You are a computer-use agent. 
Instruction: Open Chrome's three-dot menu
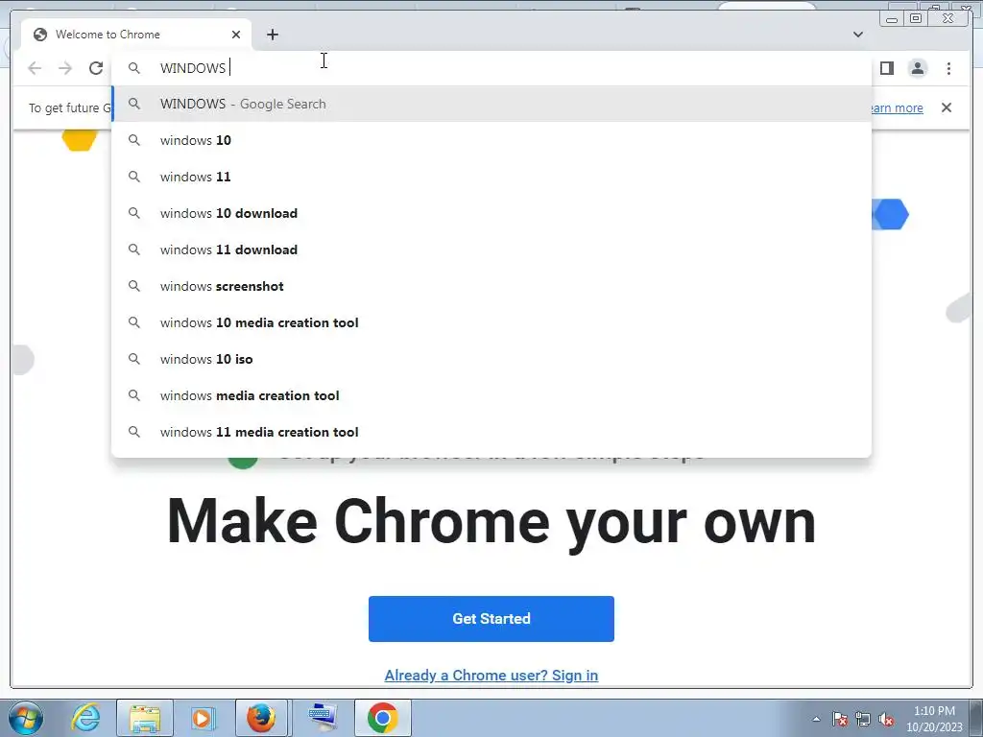point(948,68)
